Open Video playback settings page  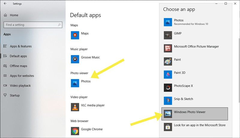pyautogui.click(x=20, y=86)
